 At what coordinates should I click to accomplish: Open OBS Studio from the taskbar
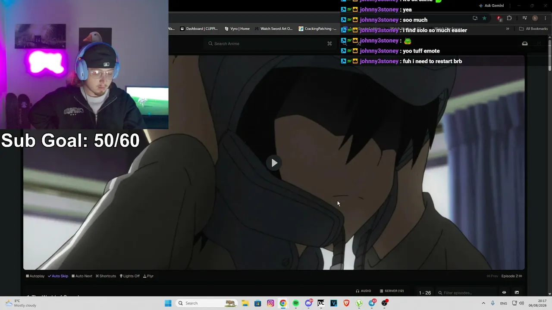point(385,303)
